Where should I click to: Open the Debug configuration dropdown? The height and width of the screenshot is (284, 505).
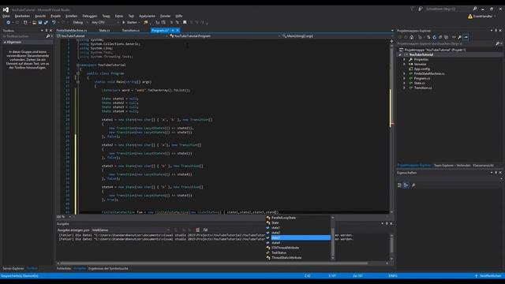(x=87, y=23)
